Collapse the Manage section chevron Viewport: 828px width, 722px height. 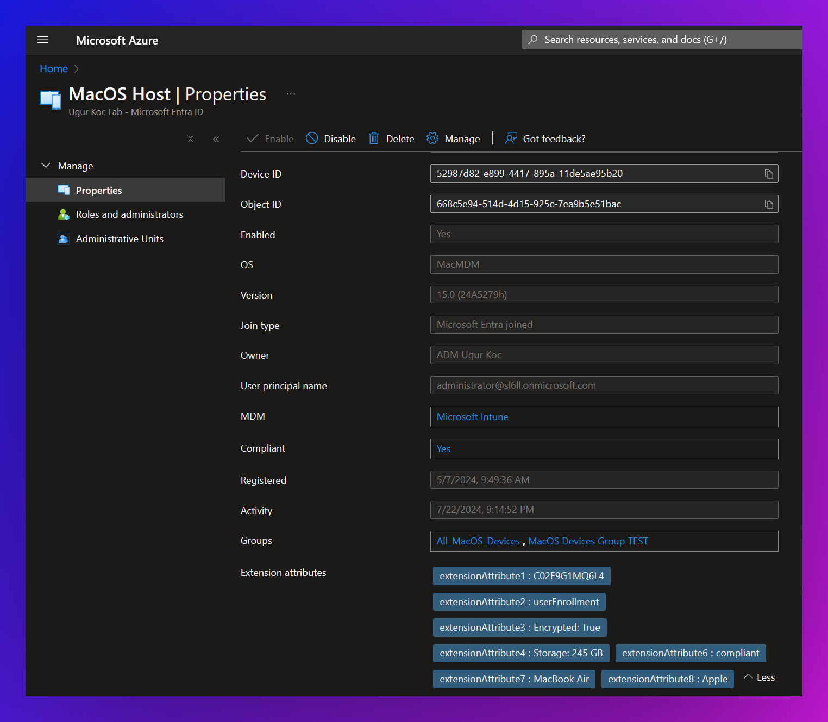pos(46,166)
